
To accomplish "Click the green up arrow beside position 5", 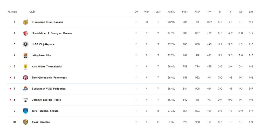I will point(10,67).
